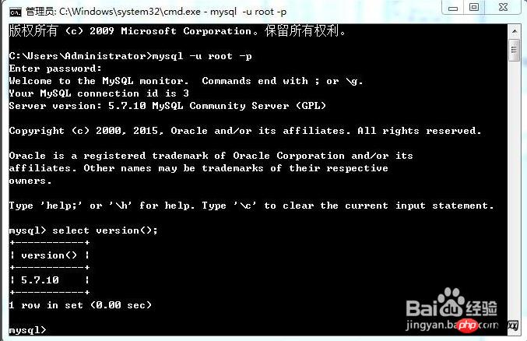Click the version() column header
The height and width of the screenshot is (341, 527).
49,255
